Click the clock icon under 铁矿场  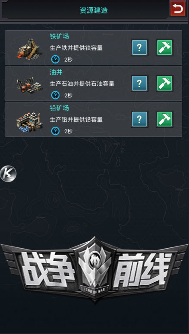[x=55, y=59]
